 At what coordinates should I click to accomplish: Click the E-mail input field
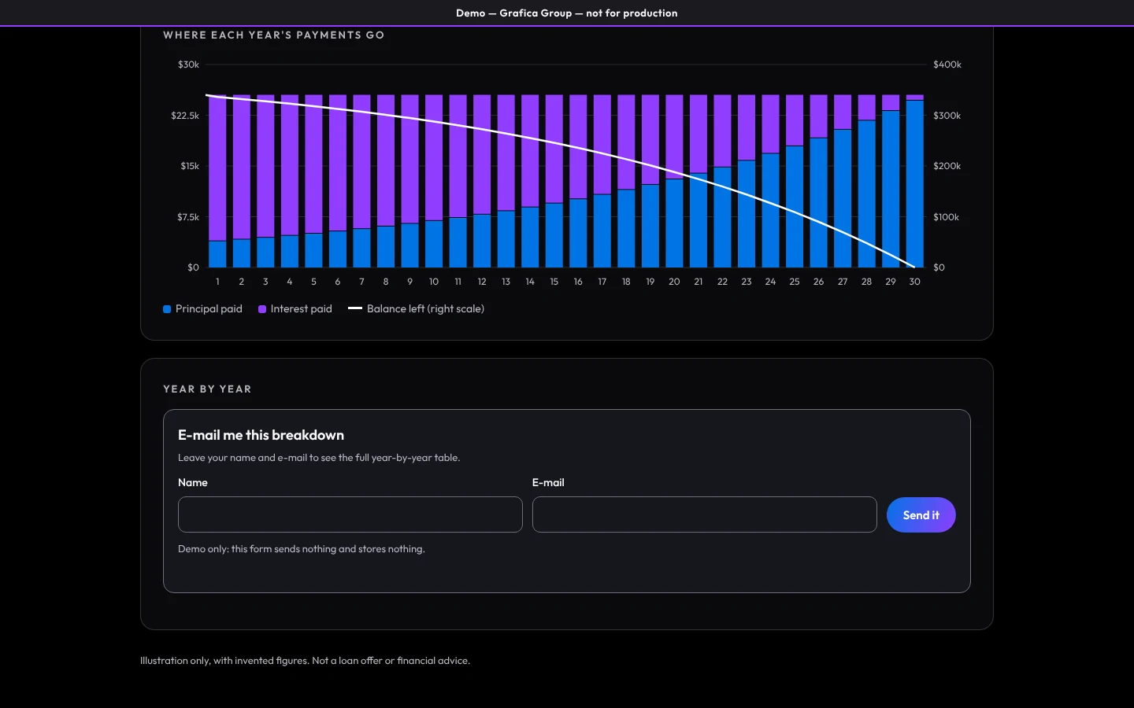point(705,514)
